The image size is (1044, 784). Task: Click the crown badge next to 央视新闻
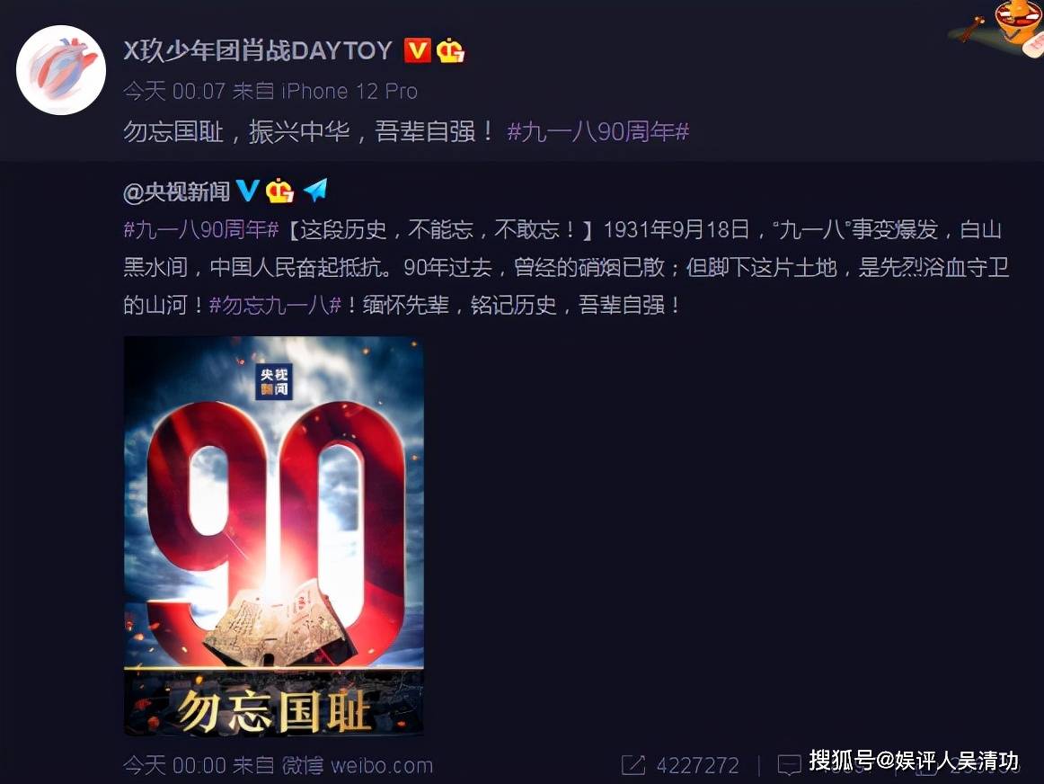[x=279, y=192]
